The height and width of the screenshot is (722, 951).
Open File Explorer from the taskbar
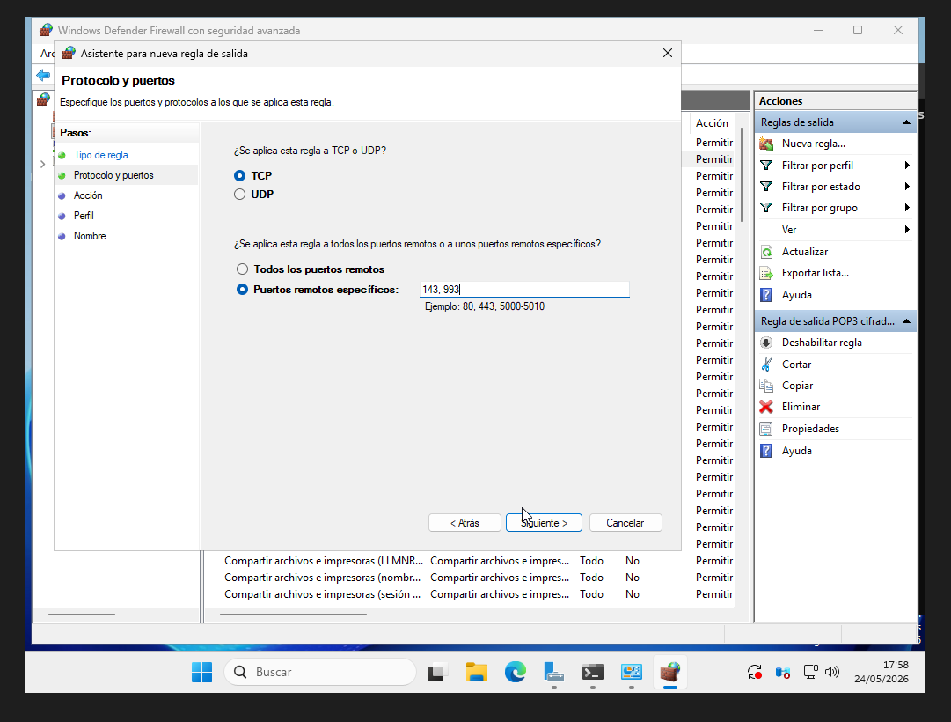coord(477,672)
